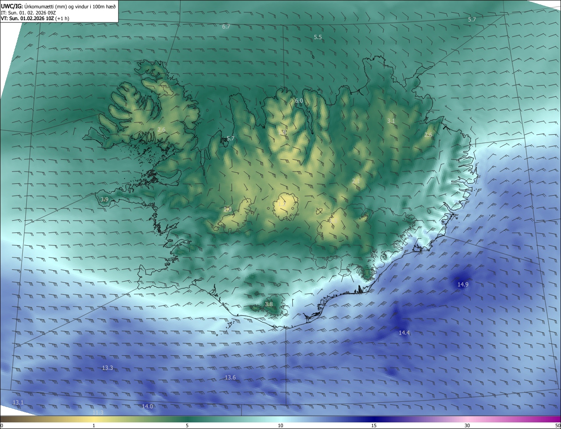Screen dimensions: 561x429
Task: Click the 14.0 value label
Action: [148, 407]
